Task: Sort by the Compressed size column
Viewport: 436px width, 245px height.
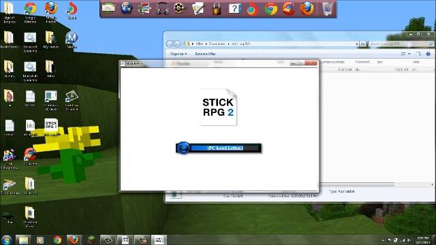Action: [332, 62]
